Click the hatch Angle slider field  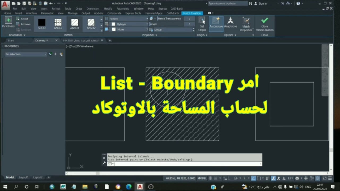coord(172,24)
